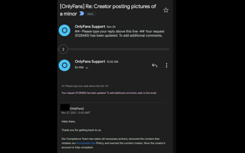Click the "Thank you for getting back" line
This screenshot has width=245, height=153.
81,130
